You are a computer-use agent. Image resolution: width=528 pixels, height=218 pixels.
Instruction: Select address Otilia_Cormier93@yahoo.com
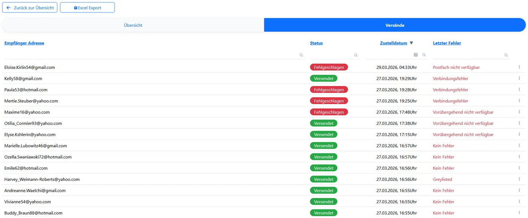[x=33, y=123]
